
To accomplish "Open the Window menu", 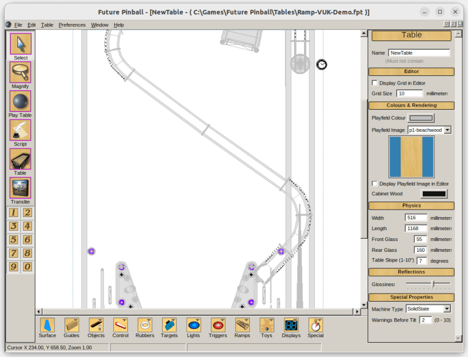I will [x=99, y=25].
